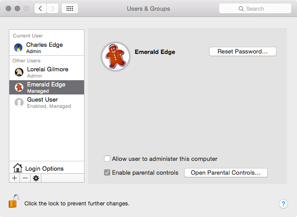
Task: Show all preferences grid icon
Action: 70,8
